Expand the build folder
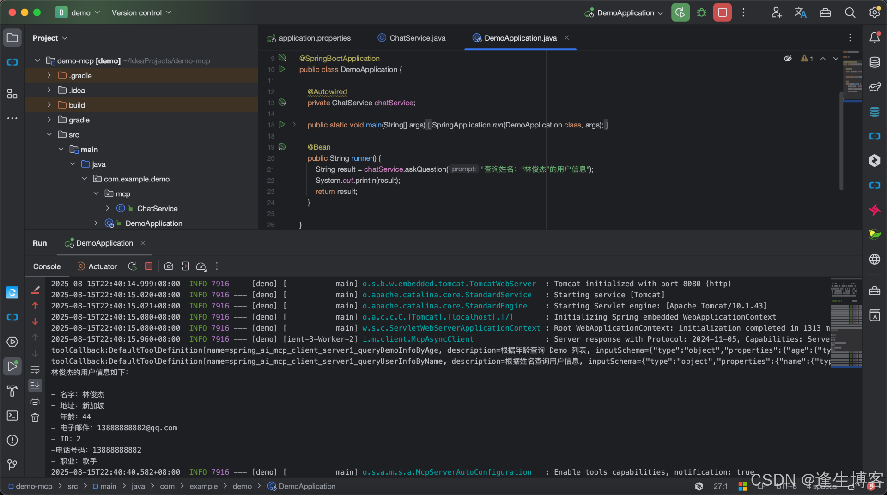Screen dimensions: 887x495 [x=49, y=105]
